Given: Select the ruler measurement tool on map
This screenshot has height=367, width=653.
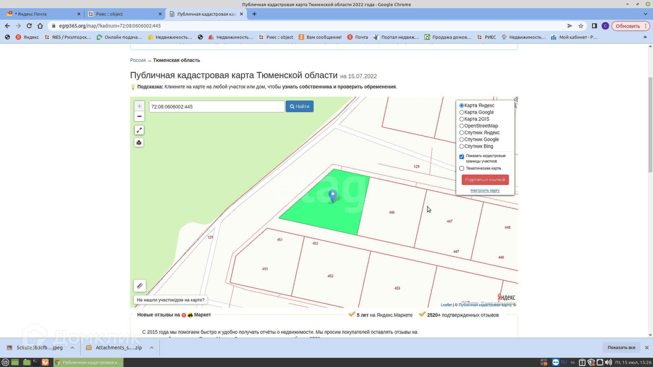Looking at the screenshot, I should pos(140,286).
